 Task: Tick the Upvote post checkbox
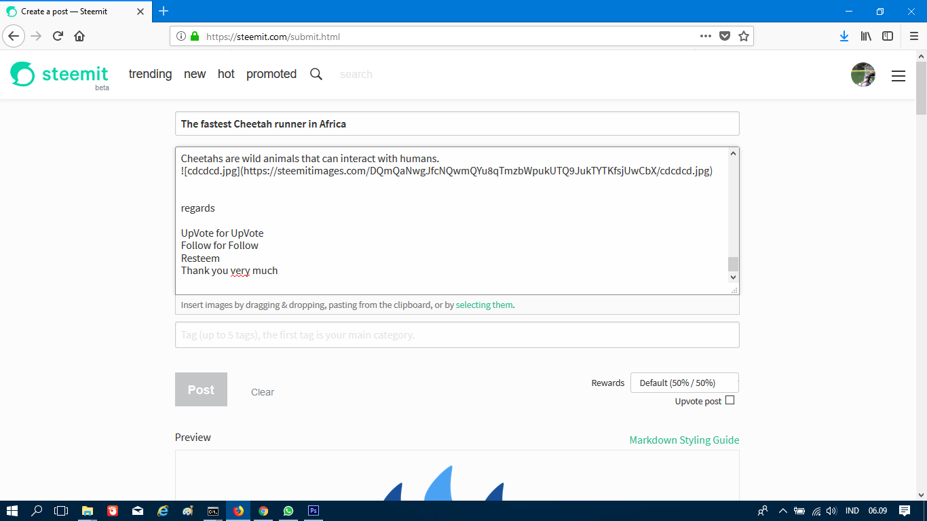(730, 400)
